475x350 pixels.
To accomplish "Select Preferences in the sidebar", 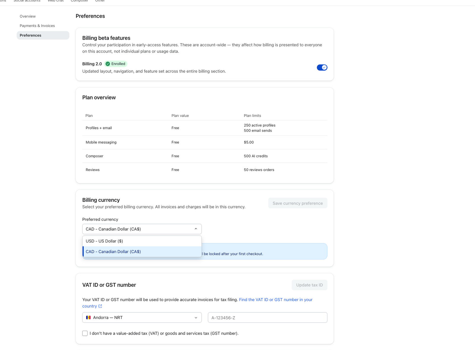I will point(43,35).
